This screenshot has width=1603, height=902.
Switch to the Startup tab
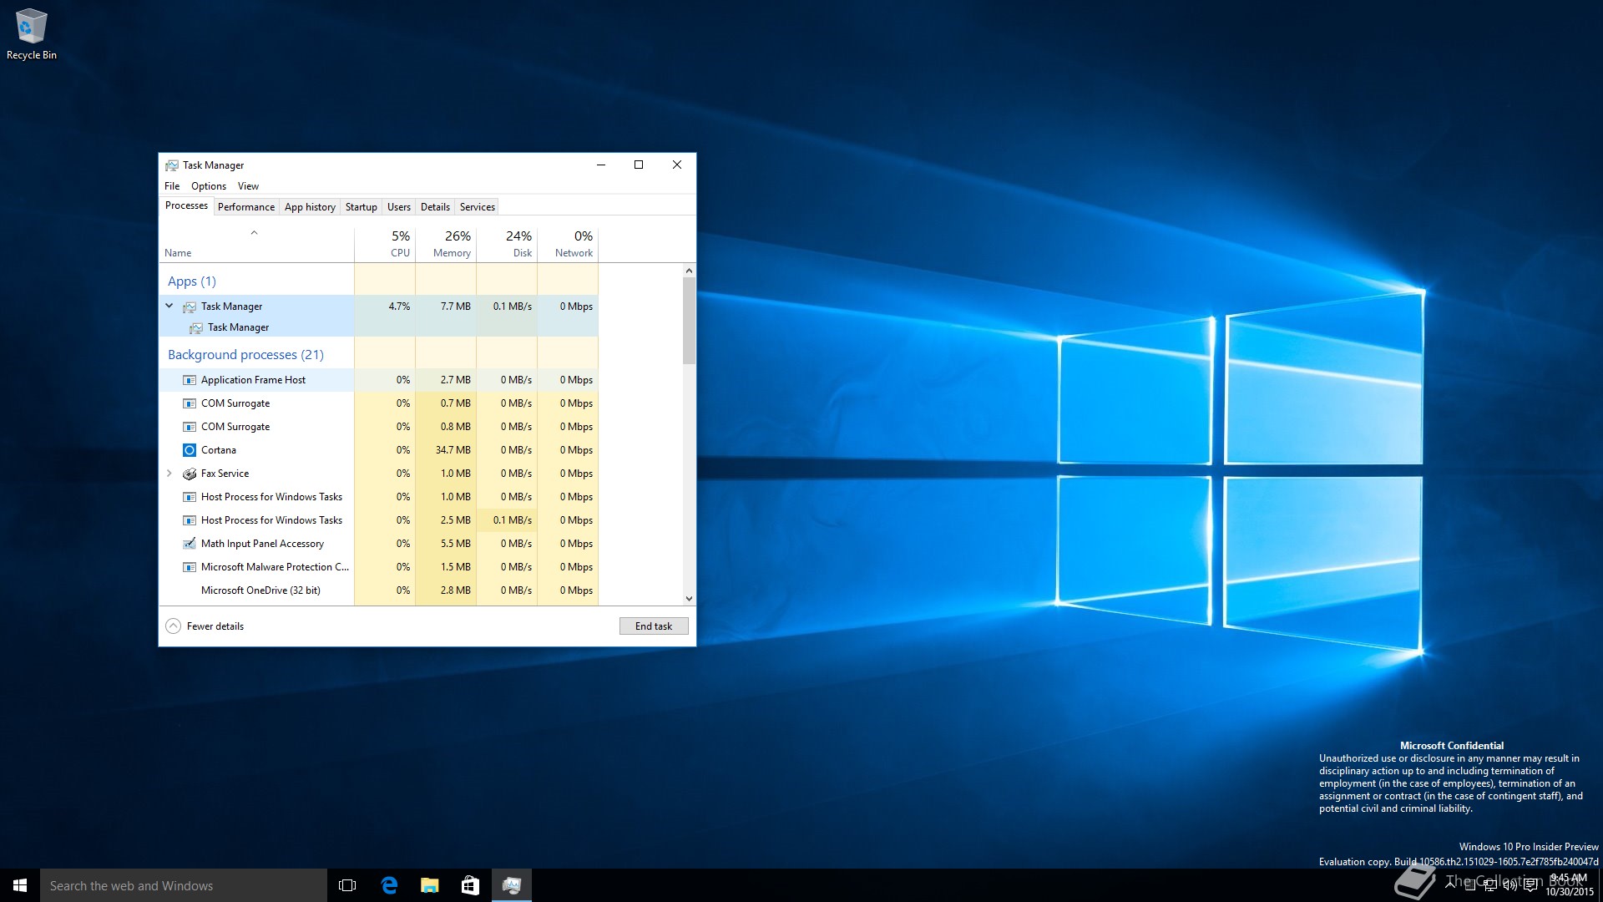(361, 207)
